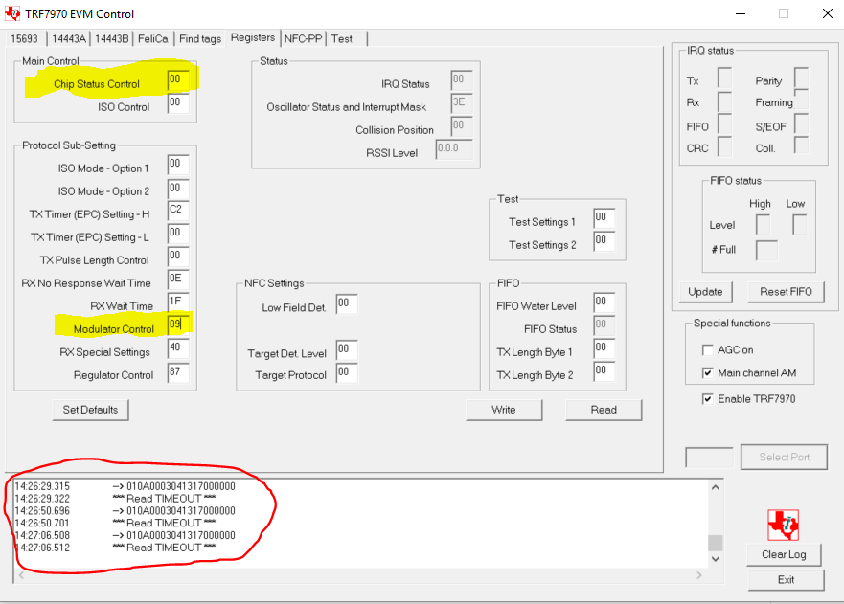Click the Target Det. Level field
Image resolution: width=844 pixels, height=604 pixels.
pyautogui.click(x=347, y=349)
